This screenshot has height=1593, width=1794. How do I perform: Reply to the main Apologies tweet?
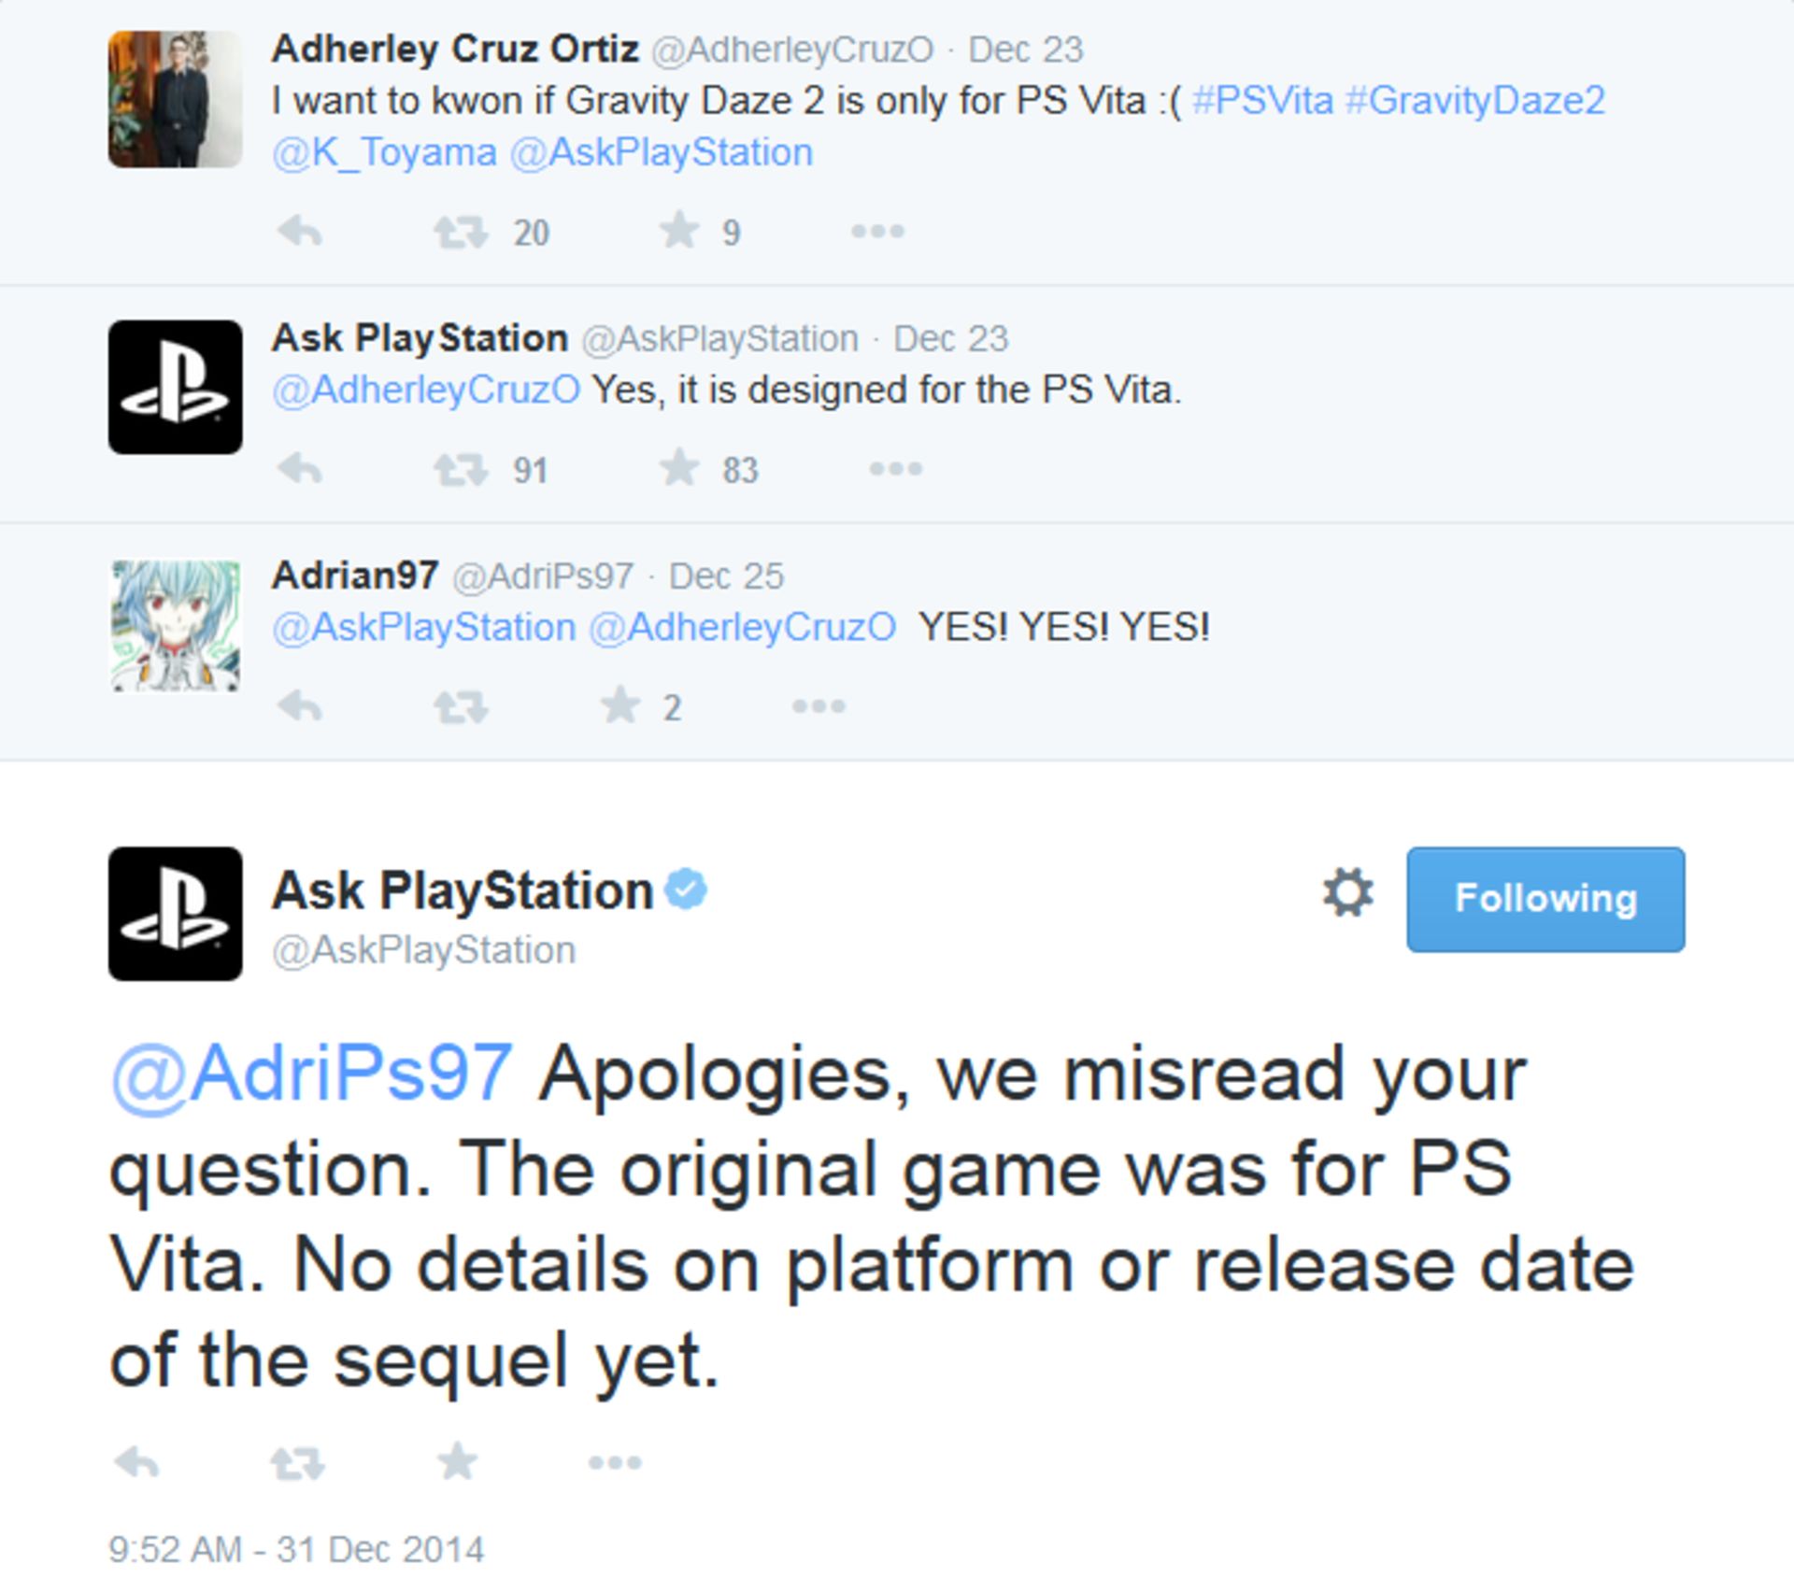[136, 1461]
